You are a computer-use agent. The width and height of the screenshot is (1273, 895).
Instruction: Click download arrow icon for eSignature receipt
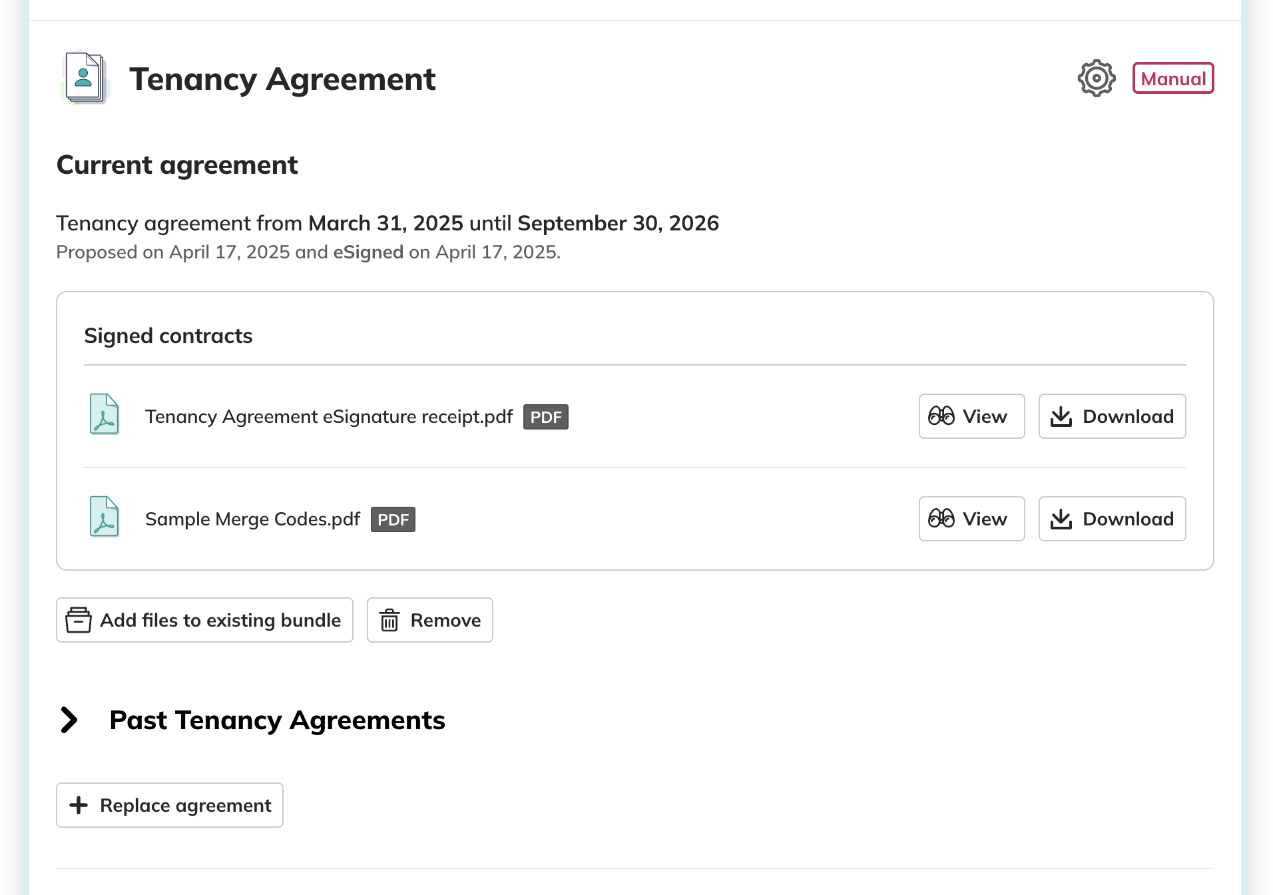[x=1061, y=417]
